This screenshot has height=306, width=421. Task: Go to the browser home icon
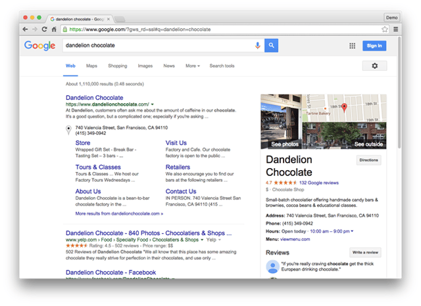click(x=54, y=30)
